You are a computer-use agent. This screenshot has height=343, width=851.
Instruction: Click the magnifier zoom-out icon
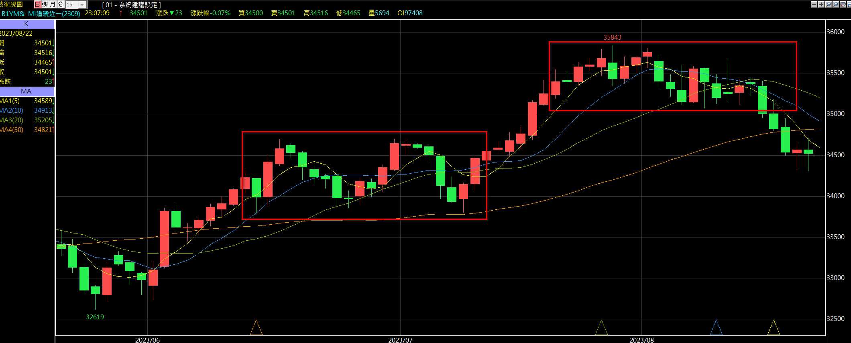tap(829, 4)
